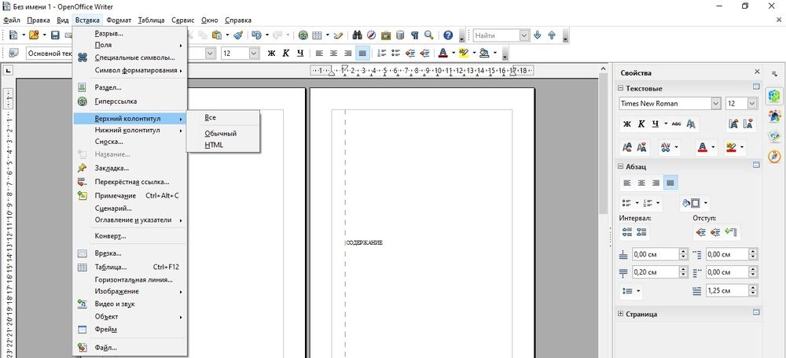The width and height of the screenshot is (786, 358).
Task: Click the font color A in the toolbar
Action: point(443,53)
